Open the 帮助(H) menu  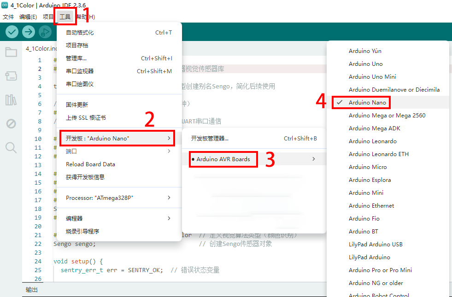pyautogui.click(x=86, y=17)
